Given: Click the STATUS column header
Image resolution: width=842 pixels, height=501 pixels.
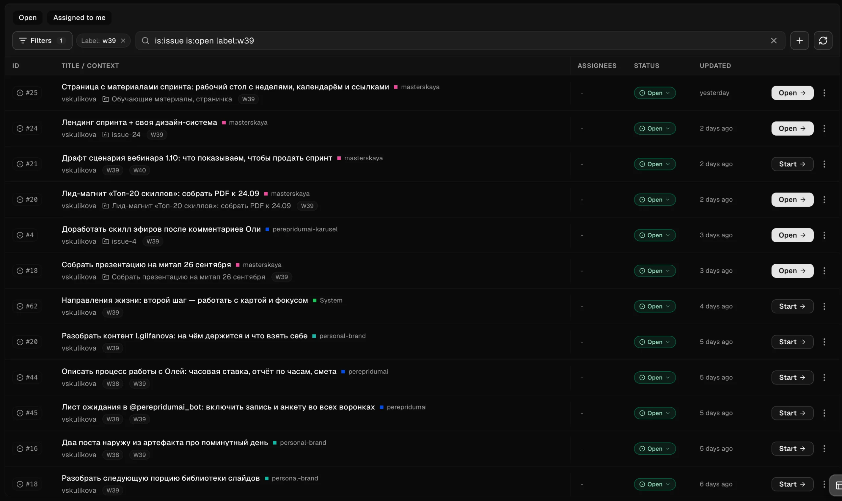Looking at the screenshot, I should click(646, 66).
